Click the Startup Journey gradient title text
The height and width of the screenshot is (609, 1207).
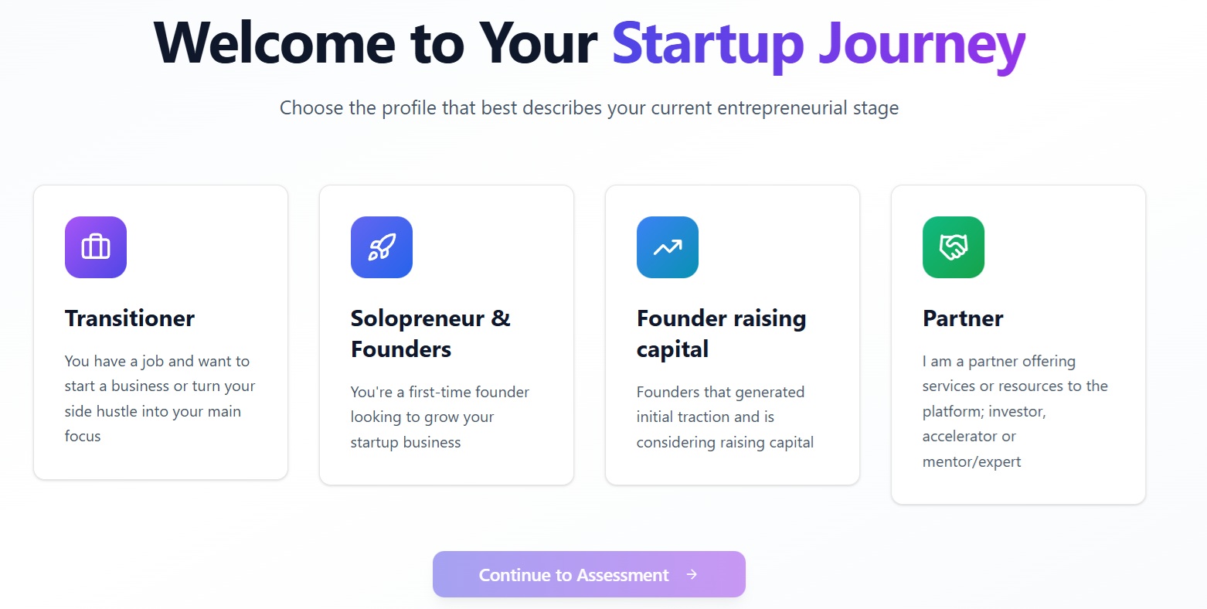pyautogui.click(x=818, y=44)
